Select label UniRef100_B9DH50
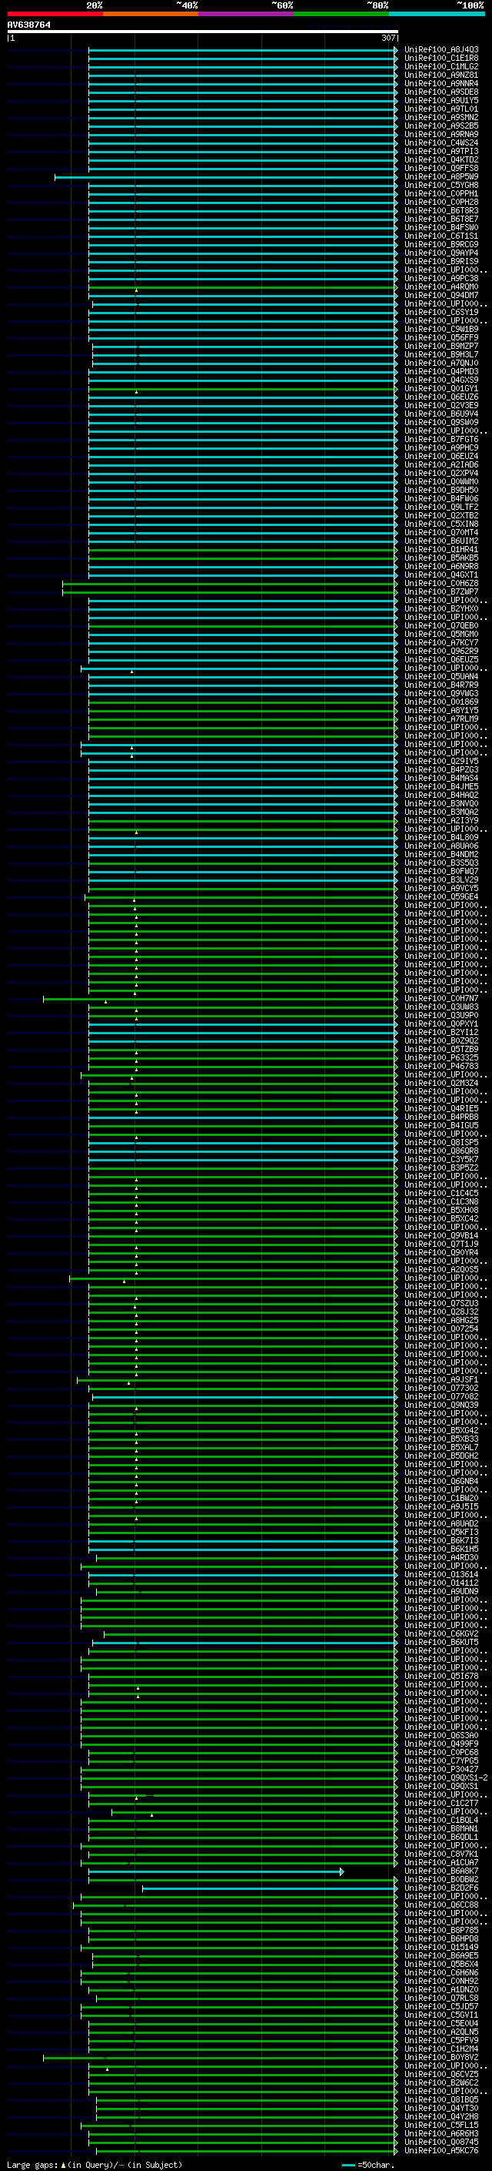 point(440,490)
